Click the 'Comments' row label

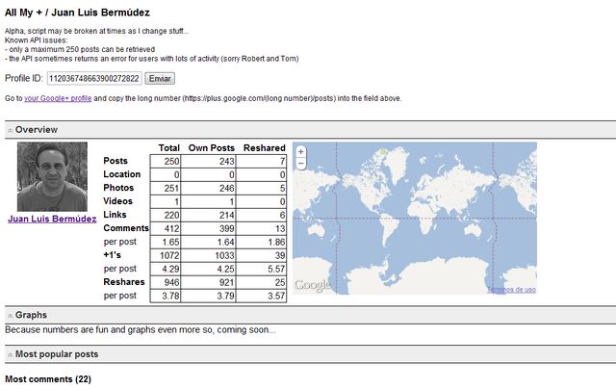(126, 228)
